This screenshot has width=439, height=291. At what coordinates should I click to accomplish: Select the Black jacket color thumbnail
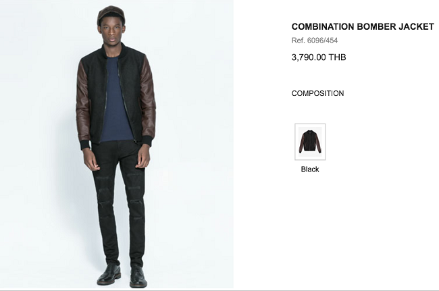[310, 142]
